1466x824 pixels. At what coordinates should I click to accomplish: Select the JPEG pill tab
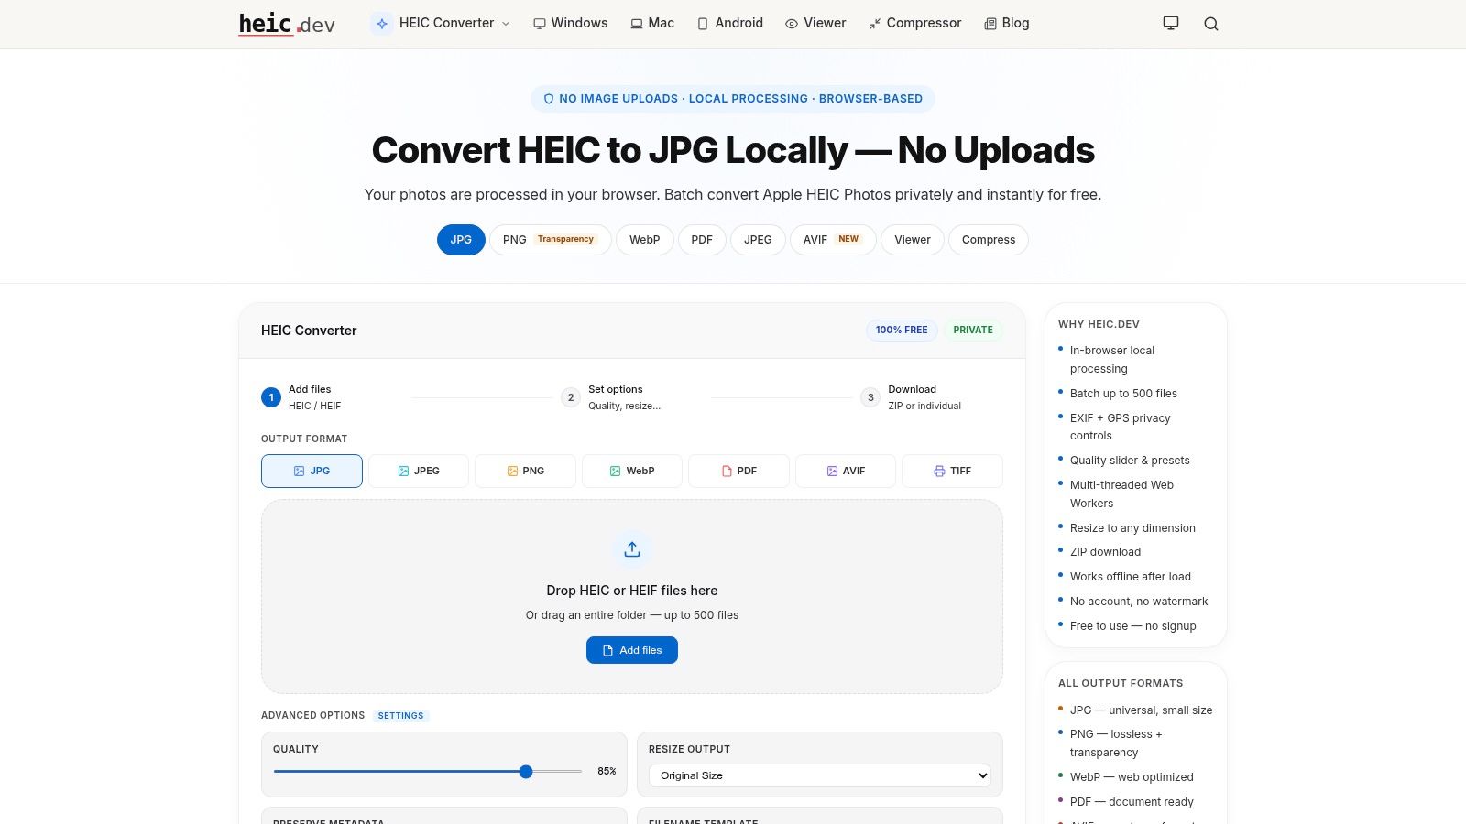click(758, 240)
